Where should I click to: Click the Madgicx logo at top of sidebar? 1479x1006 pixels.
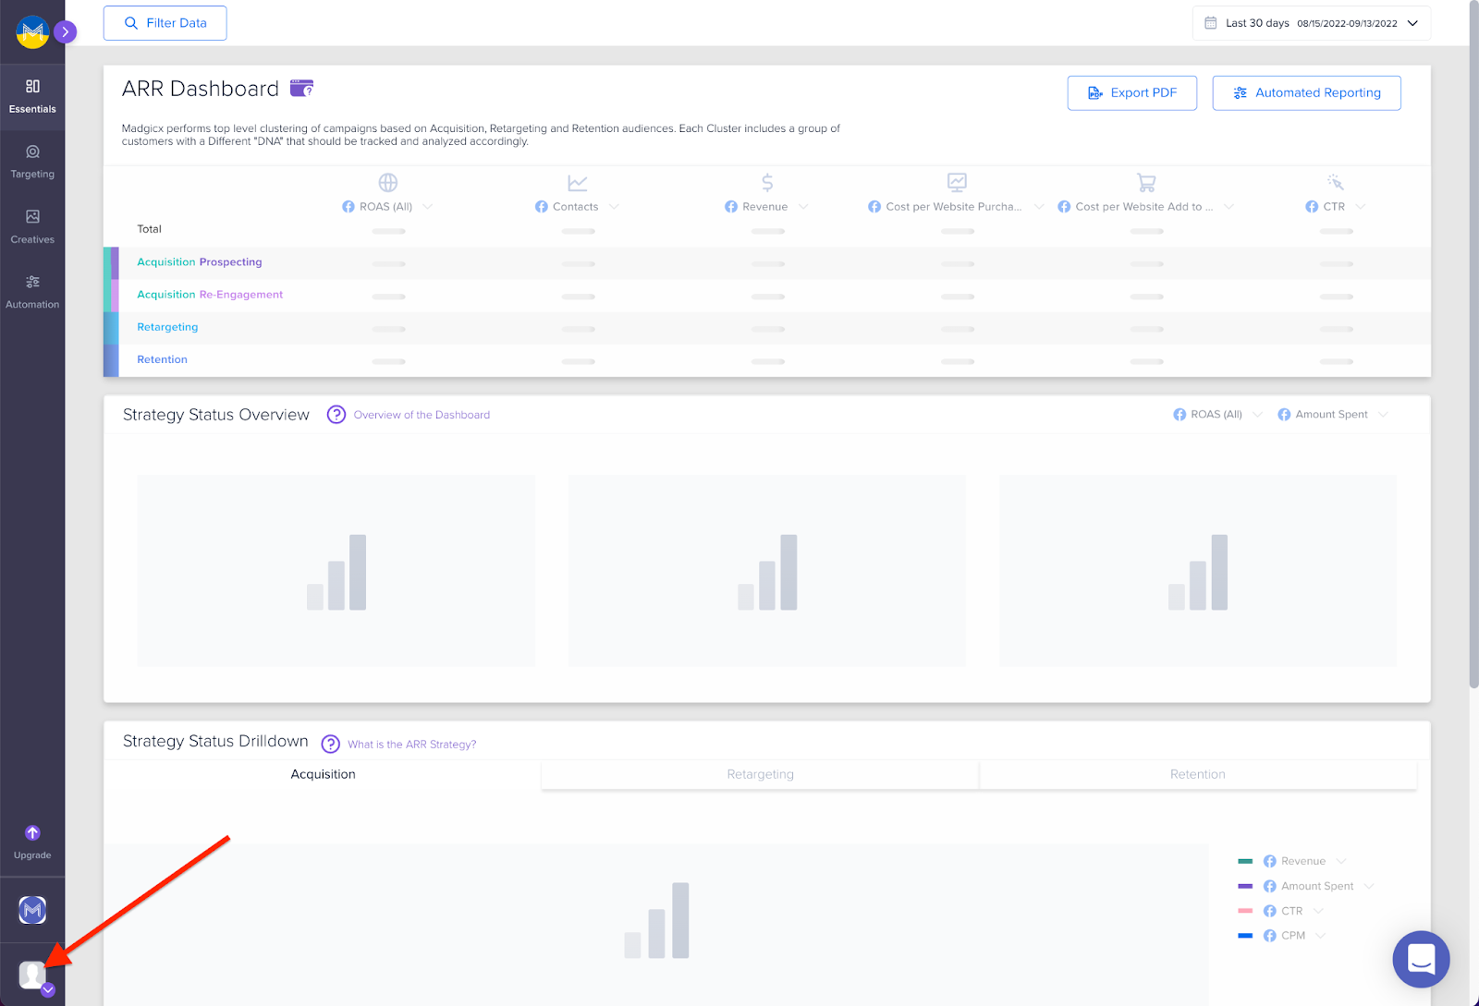pos(31,30)
